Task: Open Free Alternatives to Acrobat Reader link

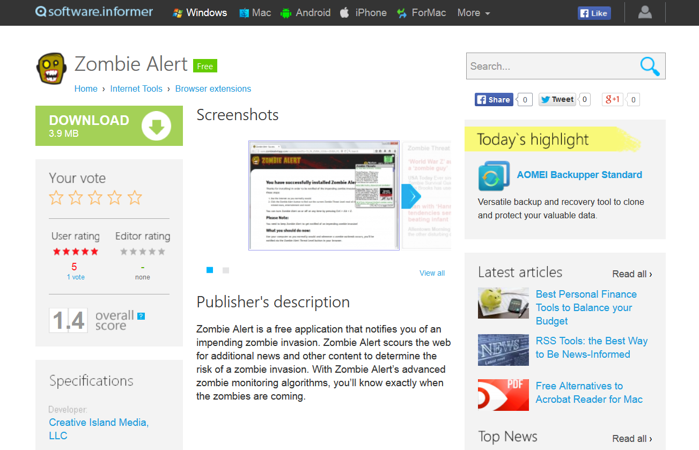Action: point(589,393)
